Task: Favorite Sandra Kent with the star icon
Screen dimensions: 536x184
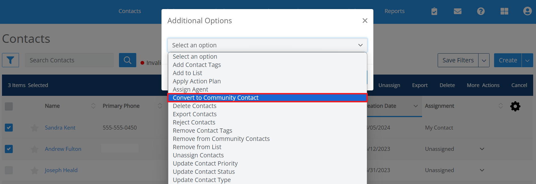Action: coord(35,128)
